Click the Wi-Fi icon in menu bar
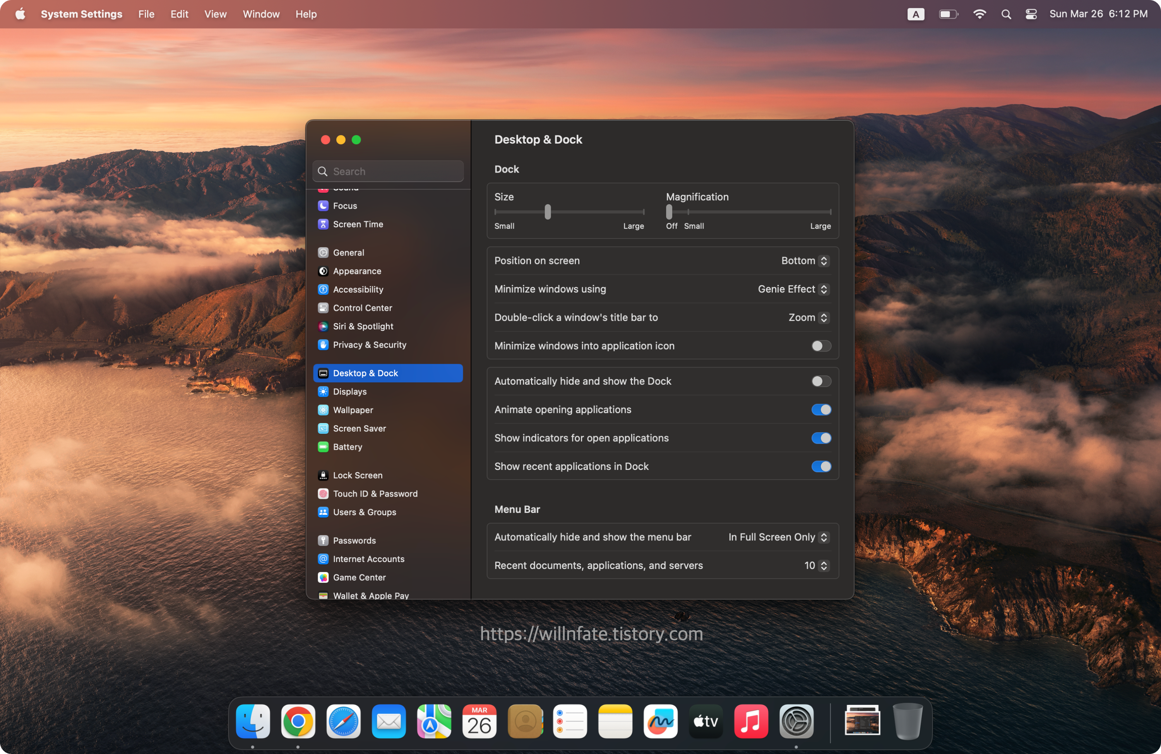Viewport: 1161px width, 754px height. click(x=979, y=14)
